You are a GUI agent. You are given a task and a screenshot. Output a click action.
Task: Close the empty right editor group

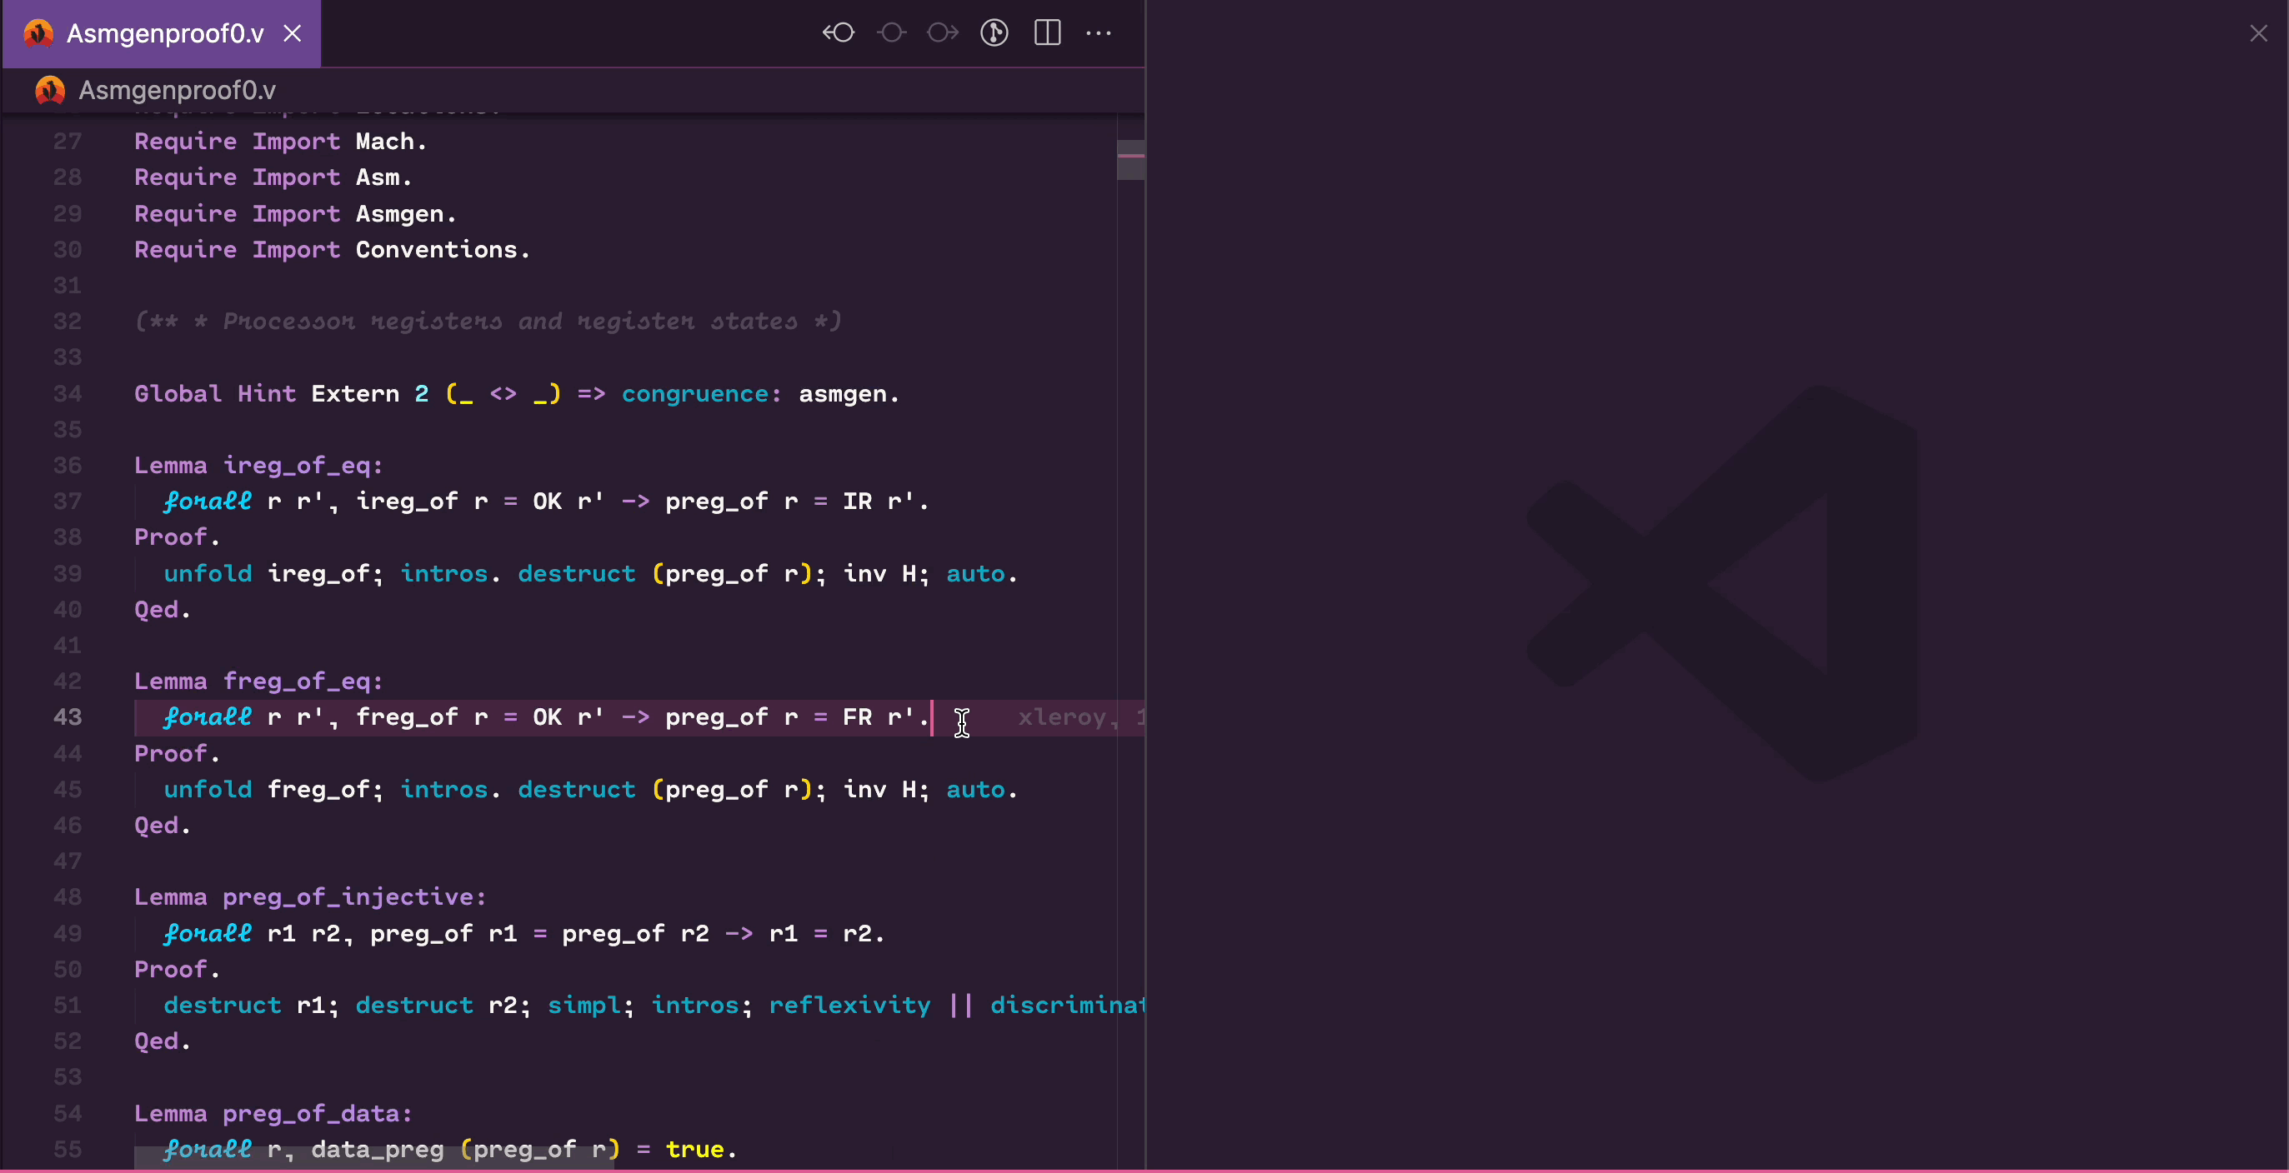(2258, 34)
